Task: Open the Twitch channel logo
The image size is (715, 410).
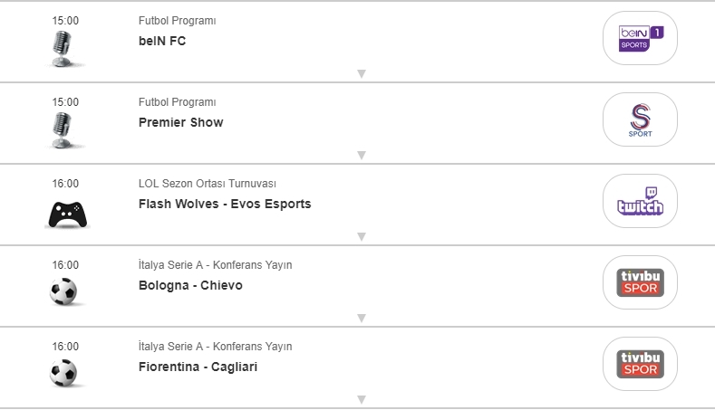Action: coord(640,201)
